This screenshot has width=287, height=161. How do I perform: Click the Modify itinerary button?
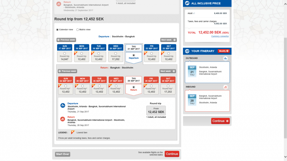click(224, 51)
